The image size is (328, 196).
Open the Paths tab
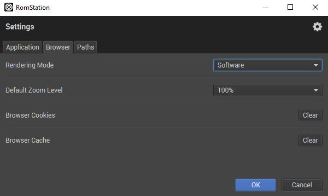click(x=86, y=47)
